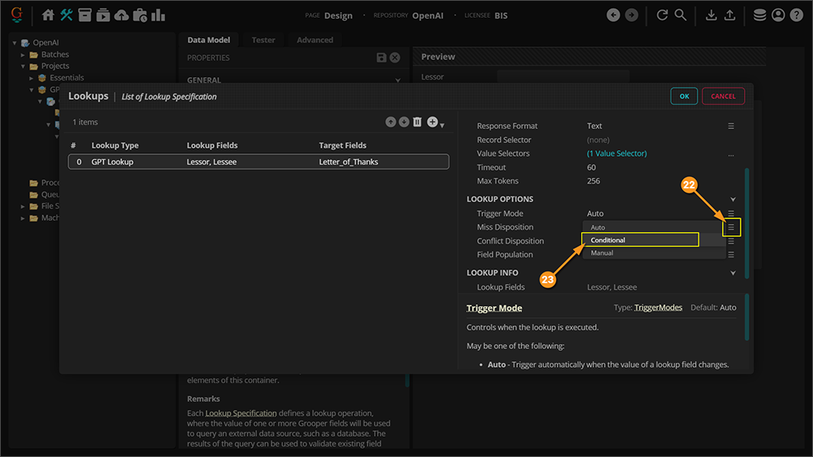
Task: Click the Home icon in top toolbar
Action: [x=48, y=15]
